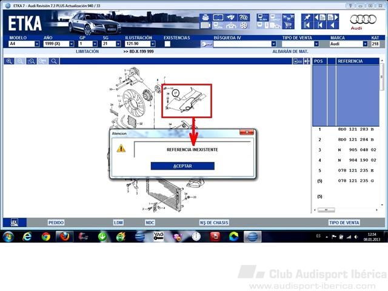This screenshot has height=291, width=388.
Task: Click the skip-back bar arrow icon
Action: pyautogui.click(x=320, y=25)
